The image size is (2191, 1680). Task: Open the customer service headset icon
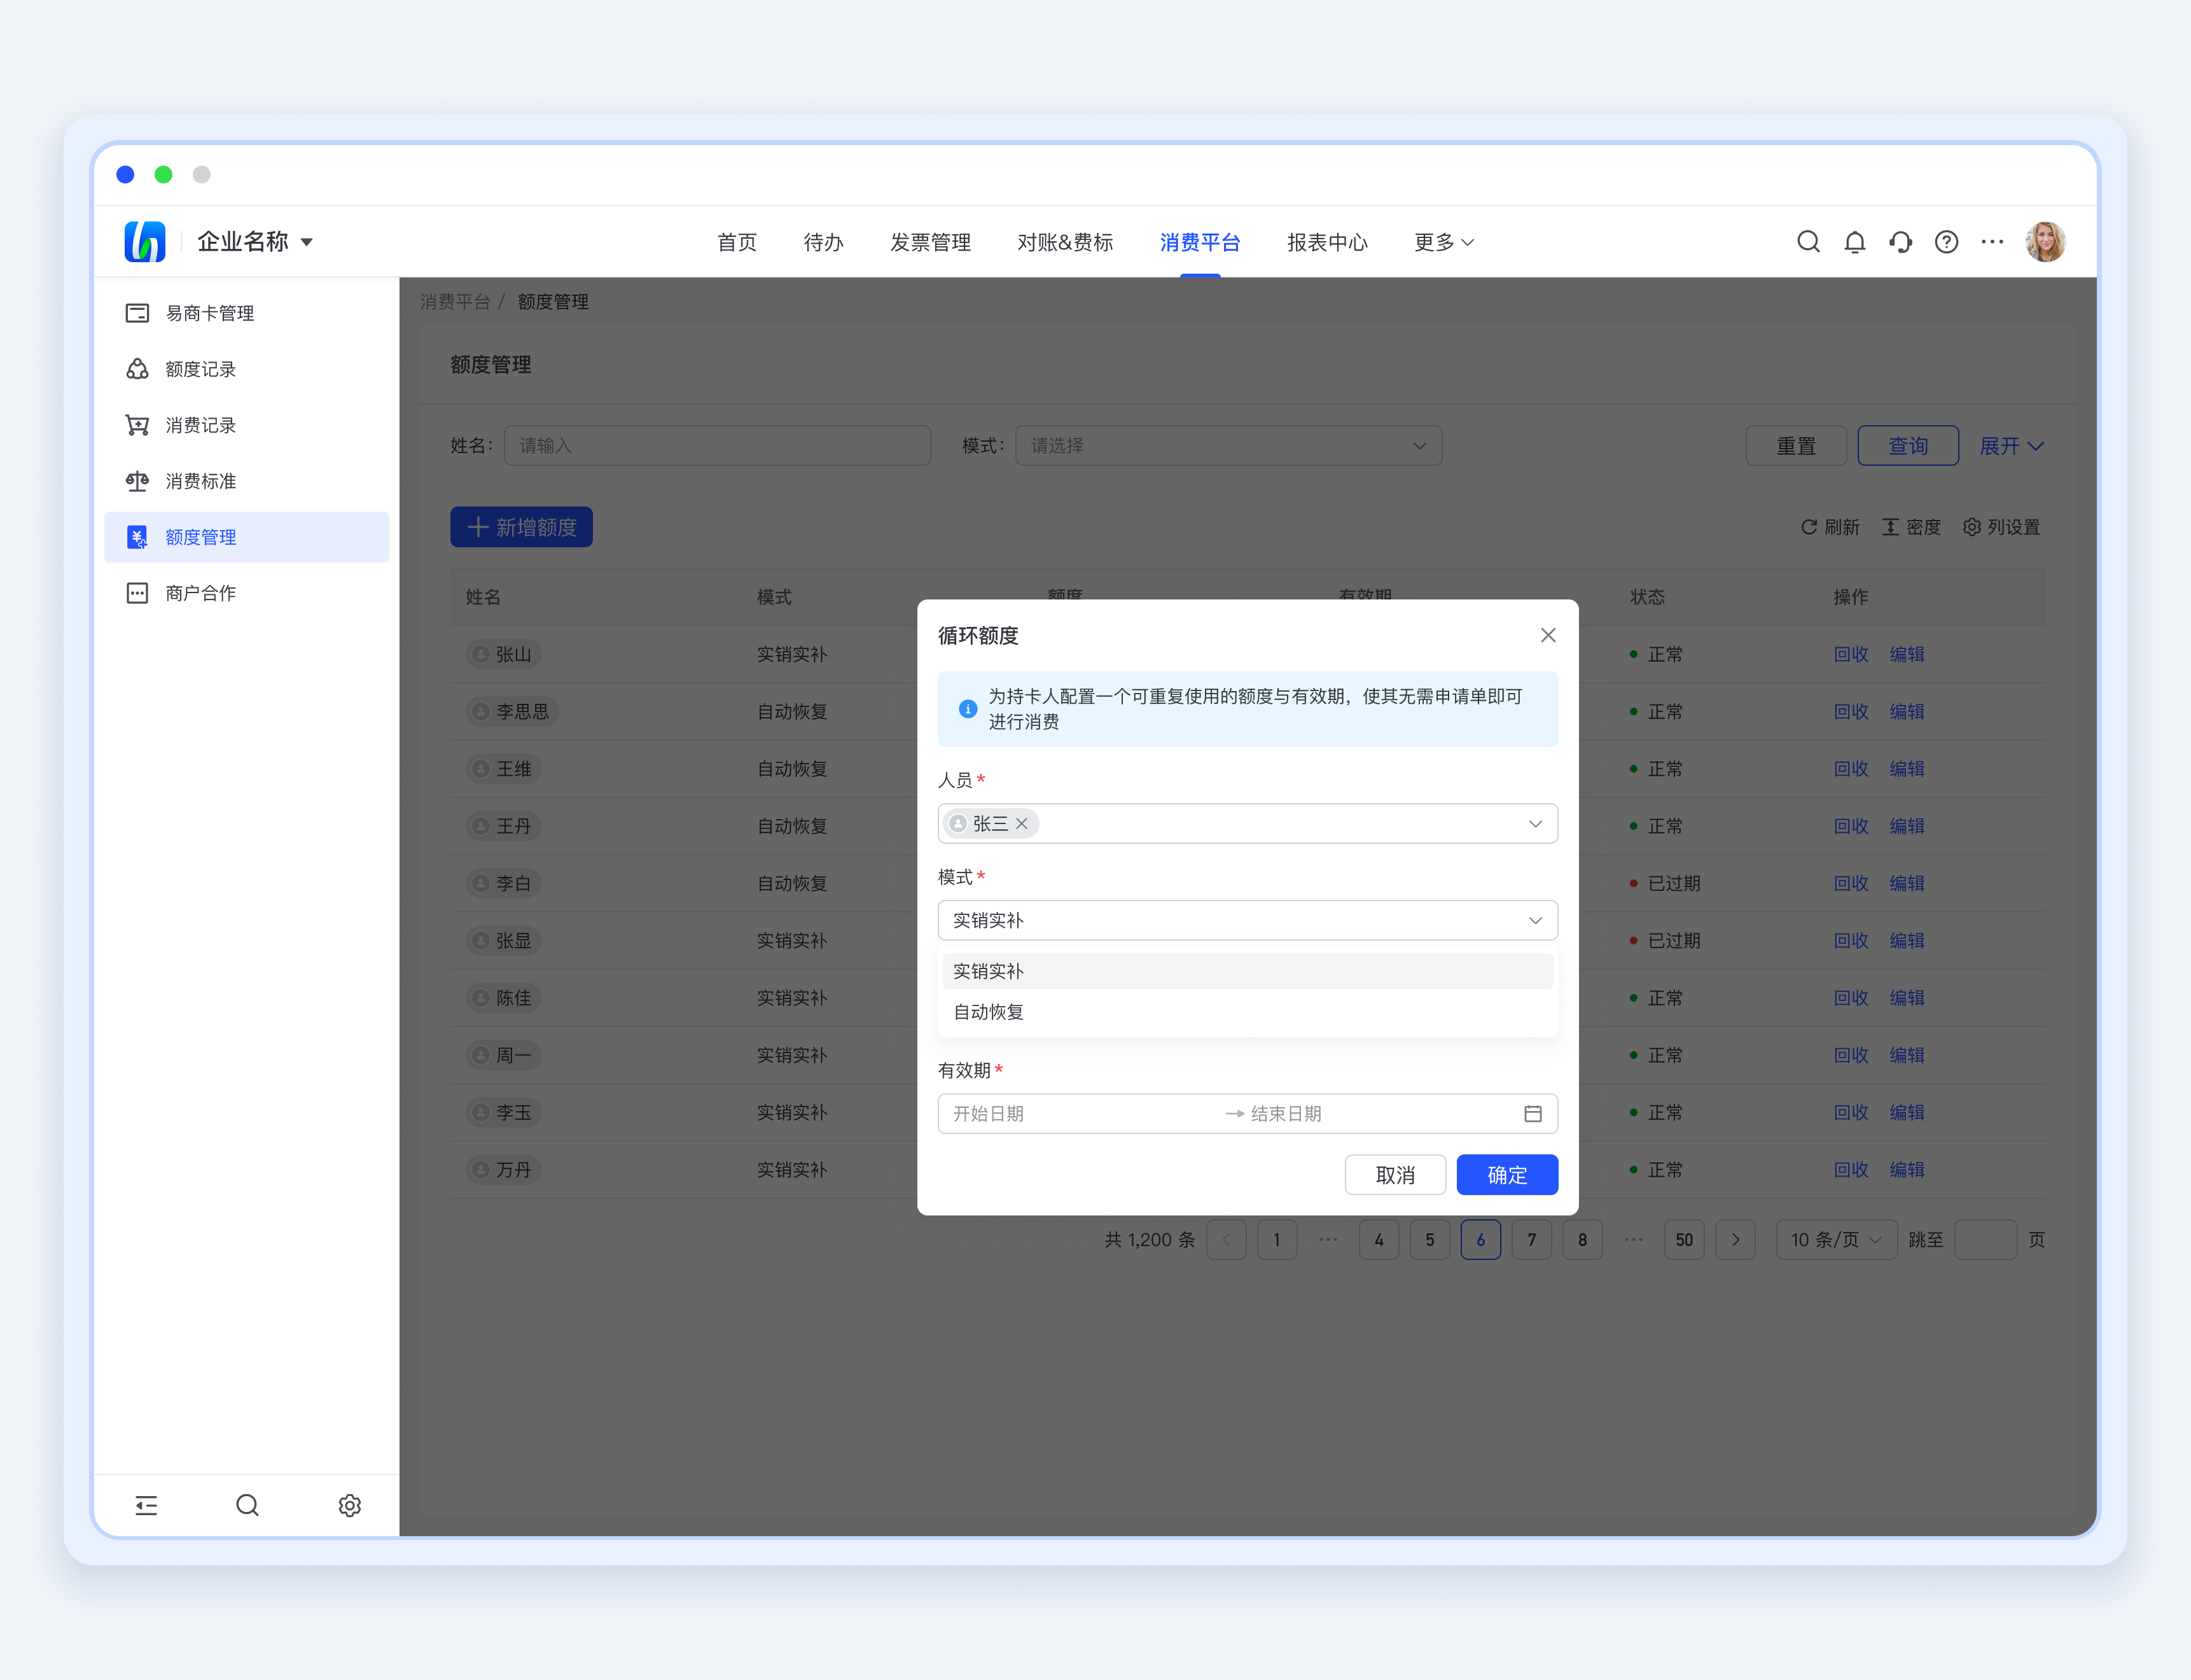pyautogui.click(x=1900, y=242)
